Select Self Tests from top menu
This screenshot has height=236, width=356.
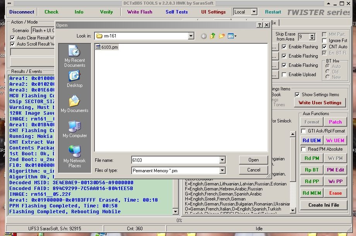176,12
